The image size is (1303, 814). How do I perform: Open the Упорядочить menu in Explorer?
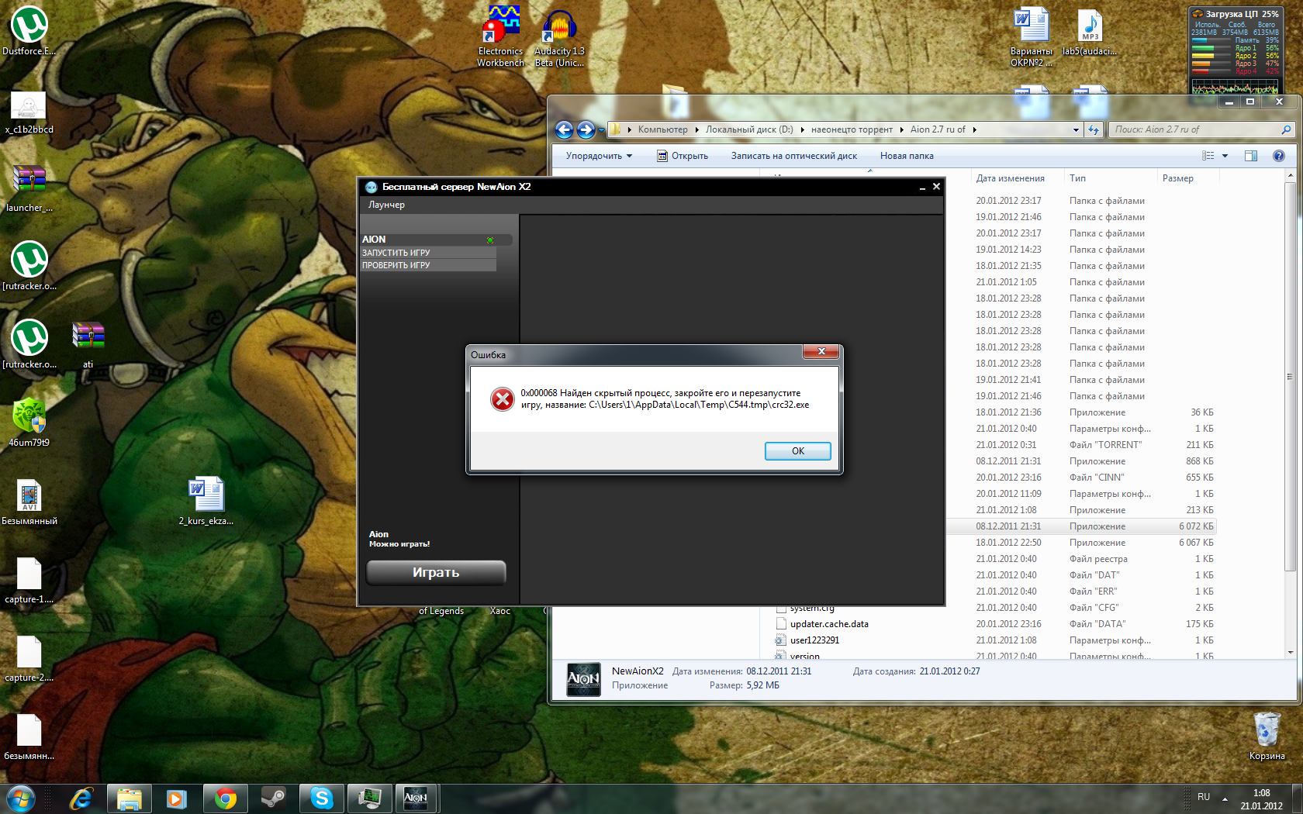click(x=599, y=156)
